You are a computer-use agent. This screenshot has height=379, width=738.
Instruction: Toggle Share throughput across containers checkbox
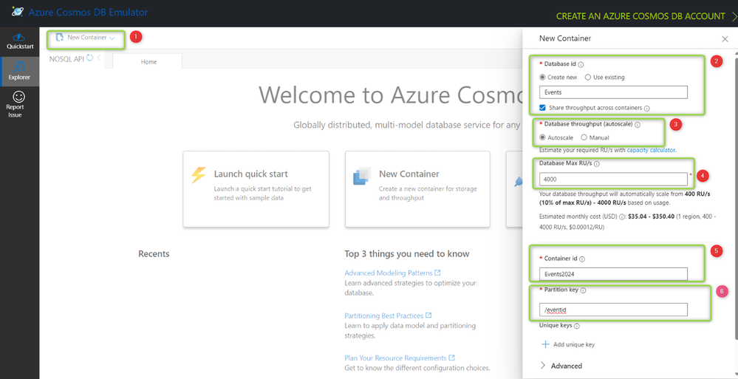(543, 108)
